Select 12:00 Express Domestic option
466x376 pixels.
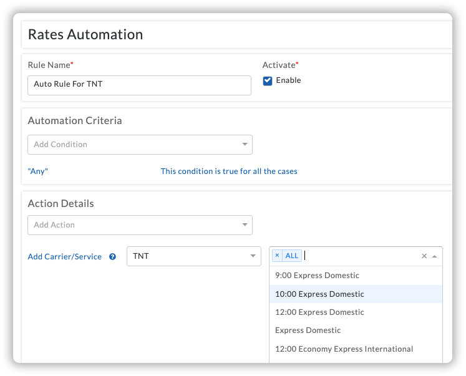356,312
